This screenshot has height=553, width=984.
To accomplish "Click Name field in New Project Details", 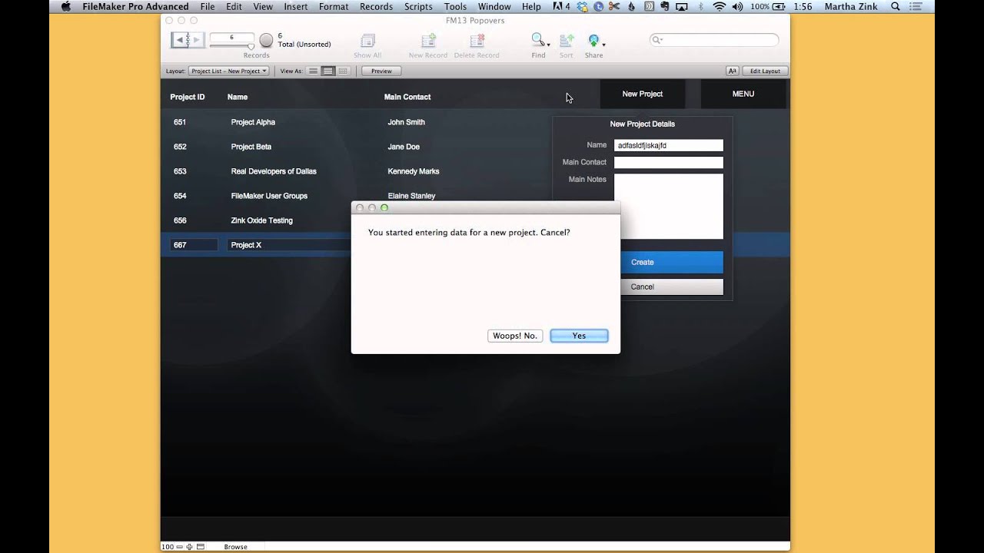I will click(669, 145).
